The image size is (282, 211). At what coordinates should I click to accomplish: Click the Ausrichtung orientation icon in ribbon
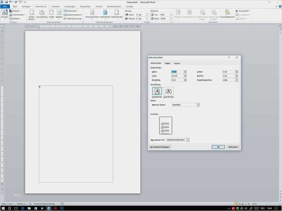(x=42, y=14)
